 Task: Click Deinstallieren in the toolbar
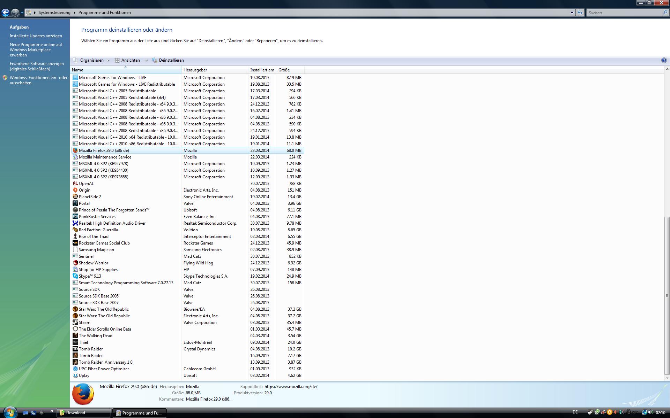[171, 60]
